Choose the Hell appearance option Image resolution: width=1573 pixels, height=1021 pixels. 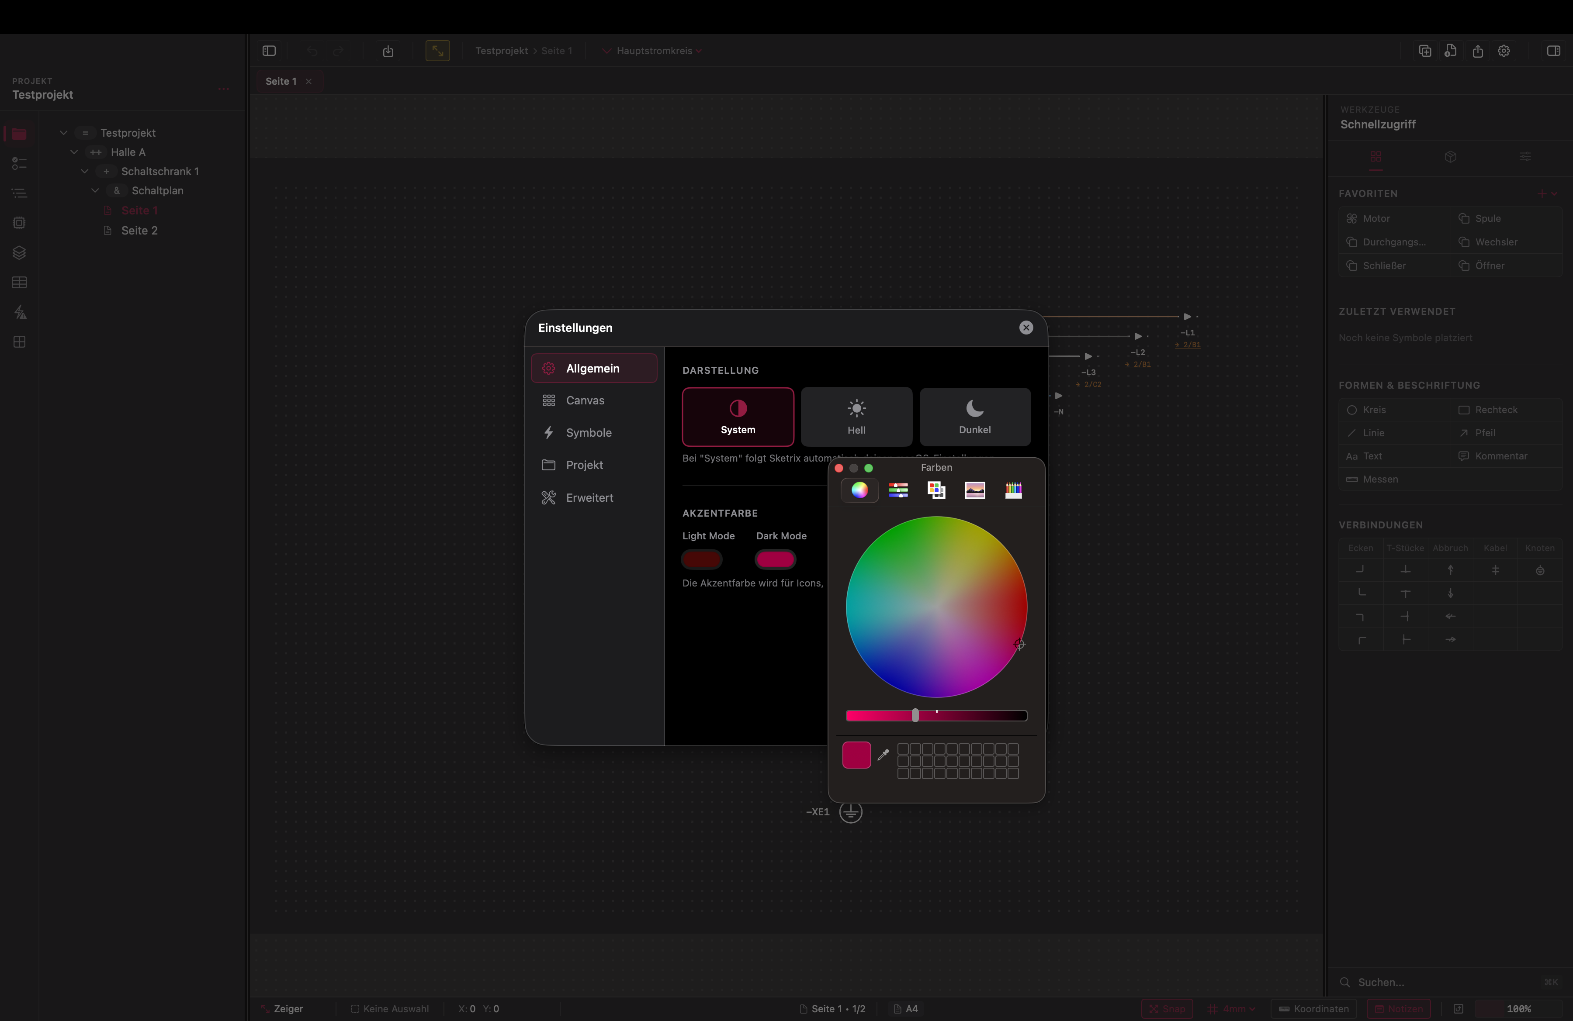(856, 417)
